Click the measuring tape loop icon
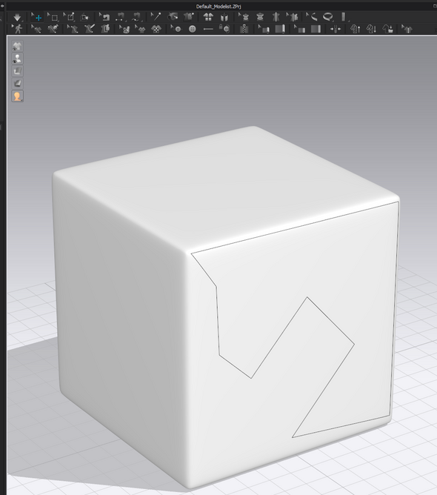This screenshot has height=495, width=437. [x=328, y=16]
